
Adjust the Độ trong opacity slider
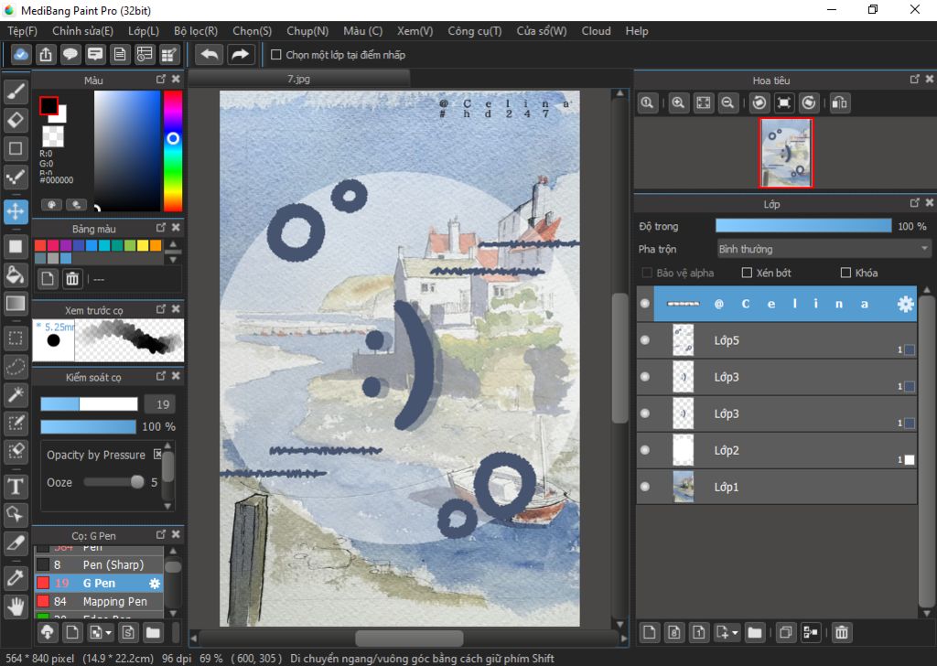[x=803, y=226]
